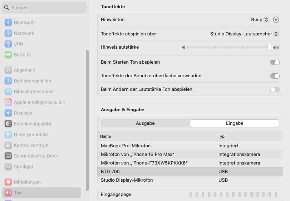This screenshot has height=201, width=290.
Task: Toggle 'Beim Starten Ton abspielen' switch
Action: [275, 62]
